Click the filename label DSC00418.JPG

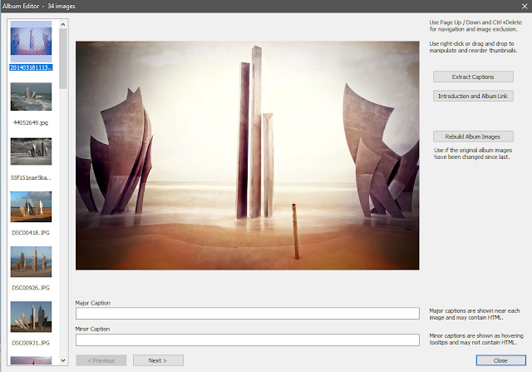[x=31, y=233]
